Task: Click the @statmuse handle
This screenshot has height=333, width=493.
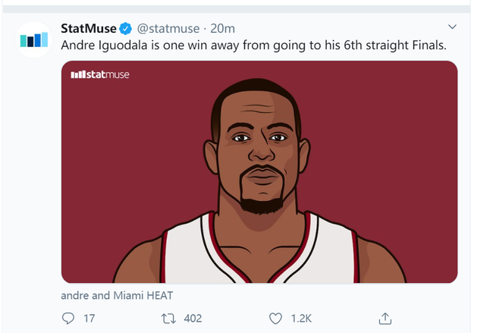Action: [x=168, y=29]
